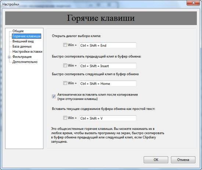The image size is (202, 170).
Task: Click the Отмена button
Action: [x=183, y=160]
